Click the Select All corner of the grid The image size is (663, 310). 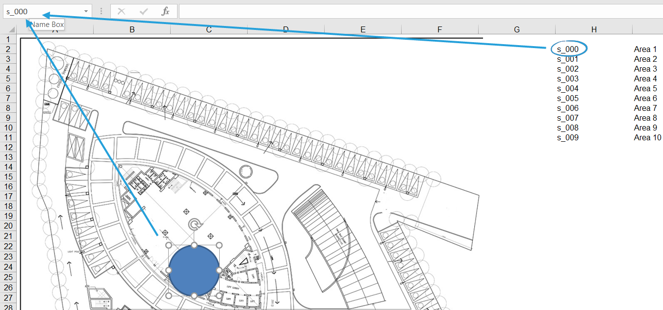tap(8, 29)
